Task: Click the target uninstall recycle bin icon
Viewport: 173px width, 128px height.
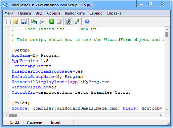Action: point(76,21)
